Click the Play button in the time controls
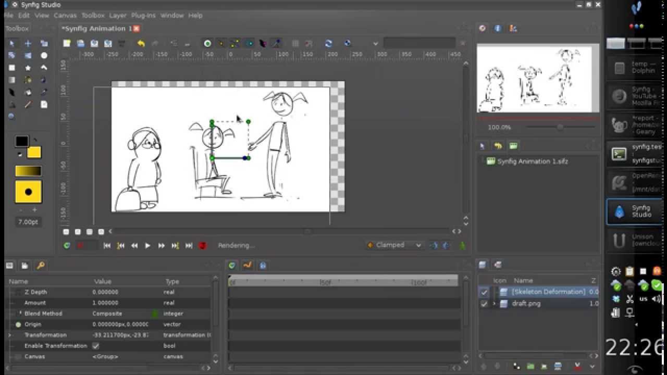Image resolution: width=667 pixels, height=375 pixels. (x=147, y=245)
